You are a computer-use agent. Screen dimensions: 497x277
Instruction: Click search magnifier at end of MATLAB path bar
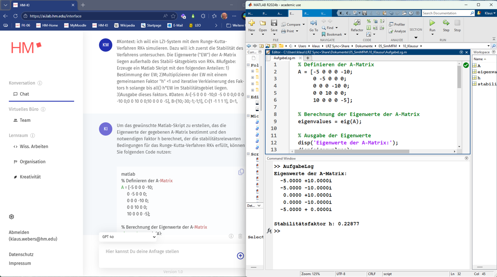(494, 46)
